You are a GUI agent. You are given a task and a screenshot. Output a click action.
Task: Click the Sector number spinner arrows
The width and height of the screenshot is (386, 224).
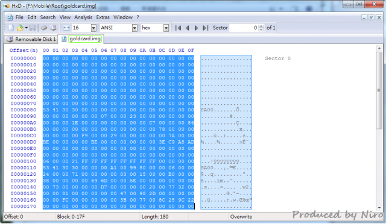click(261, 28)
